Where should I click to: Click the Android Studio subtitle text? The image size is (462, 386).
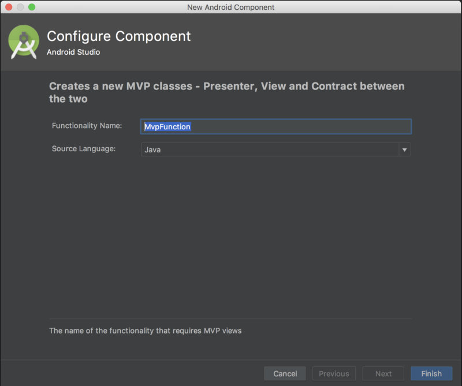tap(73, 53)
